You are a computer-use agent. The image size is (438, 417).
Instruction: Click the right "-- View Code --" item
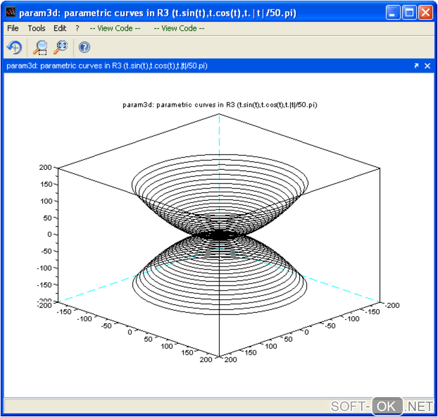click(179, 28)
